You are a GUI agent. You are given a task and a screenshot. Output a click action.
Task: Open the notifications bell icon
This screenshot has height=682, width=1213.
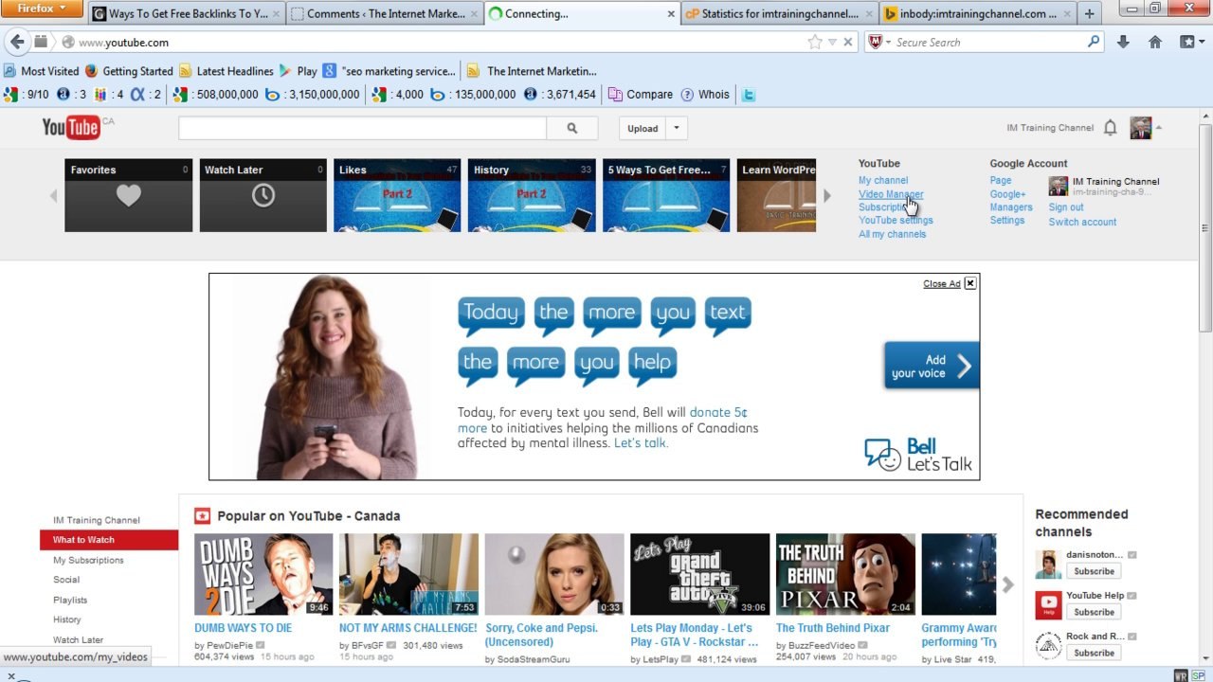pyautogui.click(x=1110, y=128)
